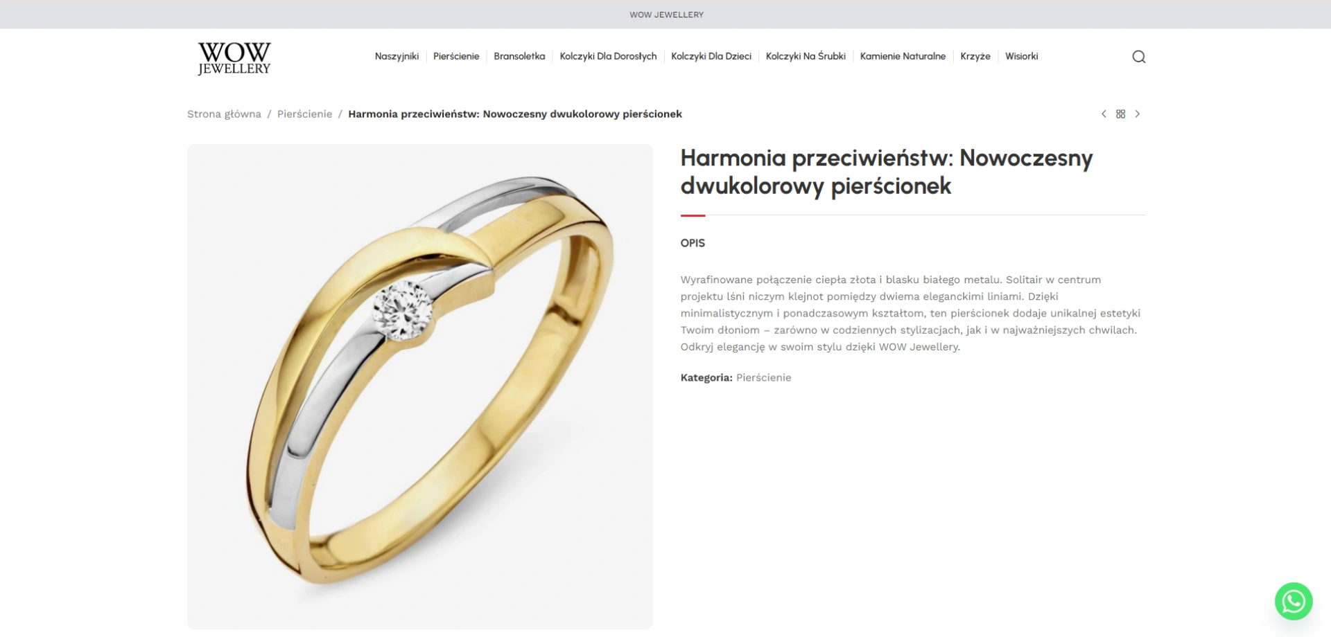The height and width of the screenshot is (637, 1331).
Task: Open Kolczyki Dla Dzieci category
Action: tap(711, 57)
